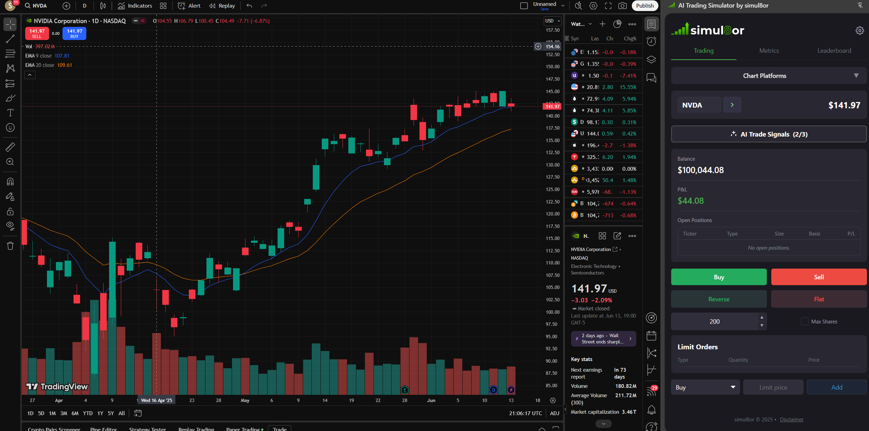Open the Alerts clock panel icon
Screen dimensions: 869x431
tap(651, 41)
